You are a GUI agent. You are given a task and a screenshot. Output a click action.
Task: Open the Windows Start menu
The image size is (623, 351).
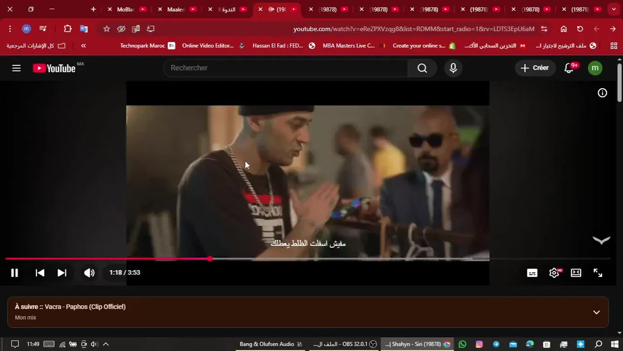(614, 344)
